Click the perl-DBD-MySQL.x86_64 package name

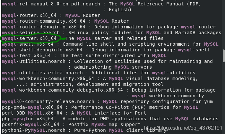[32, 113]
